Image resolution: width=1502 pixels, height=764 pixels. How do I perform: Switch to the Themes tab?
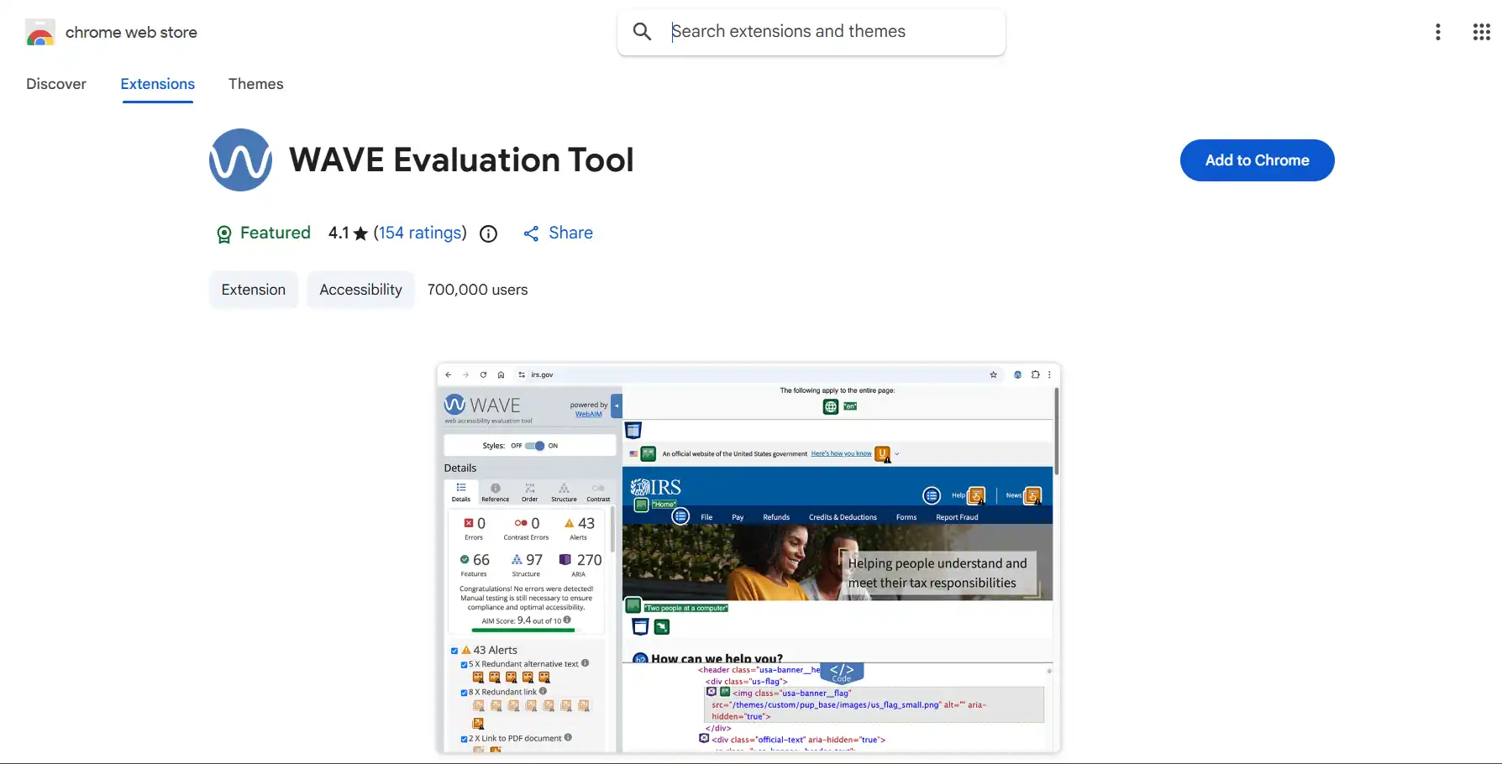(255, 84)
